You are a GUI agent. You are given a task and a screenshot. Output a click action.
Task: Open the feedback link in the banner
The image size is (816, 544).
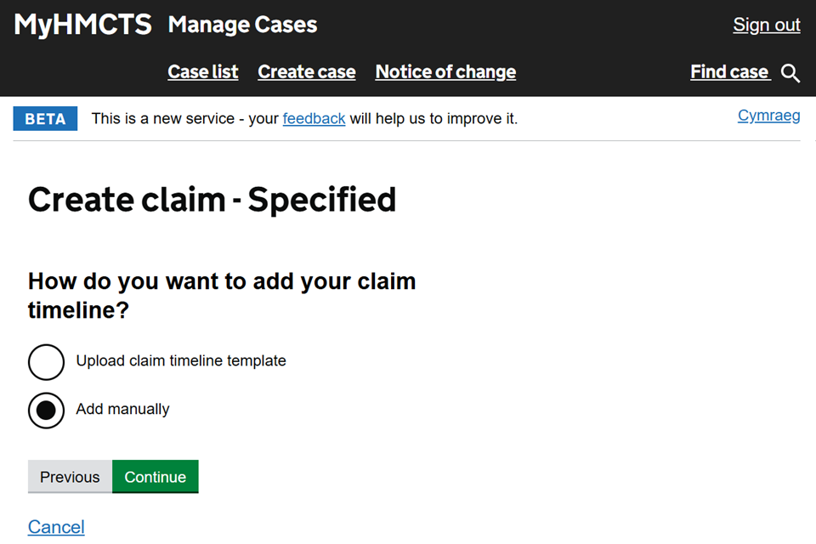pyautogui.click(x=314, y=119)
